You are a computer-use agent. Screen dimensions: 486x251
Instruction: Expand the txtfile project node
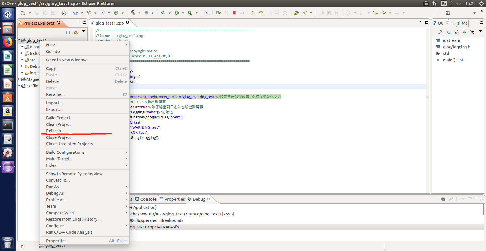click(x=19, y=86)
